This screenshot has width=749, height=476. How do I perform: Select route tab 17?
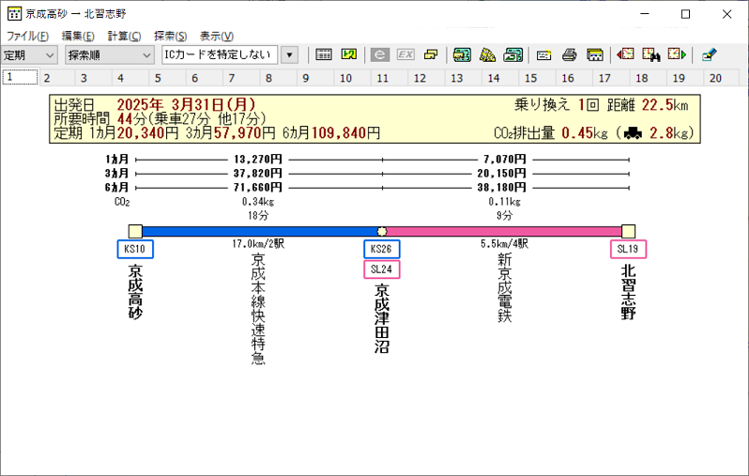611,78
